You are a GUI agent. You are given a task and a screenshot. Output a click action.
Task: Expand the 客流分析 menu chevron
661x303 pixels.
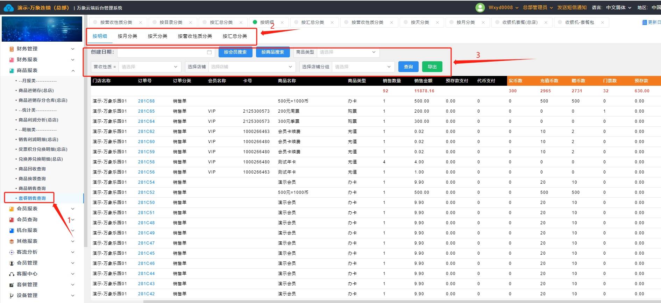[73, 252]
